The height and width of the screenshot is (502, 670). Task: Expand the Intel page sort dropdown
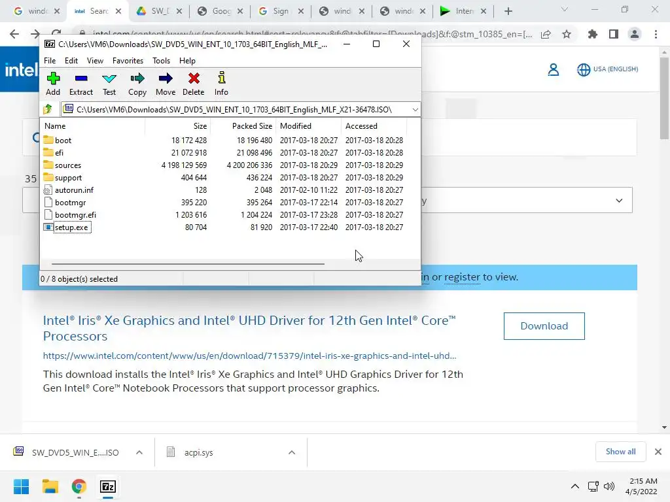coord(619,200)
